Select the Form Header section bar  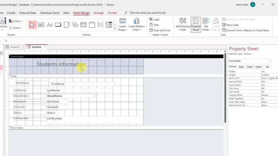(x=116, y=56)
